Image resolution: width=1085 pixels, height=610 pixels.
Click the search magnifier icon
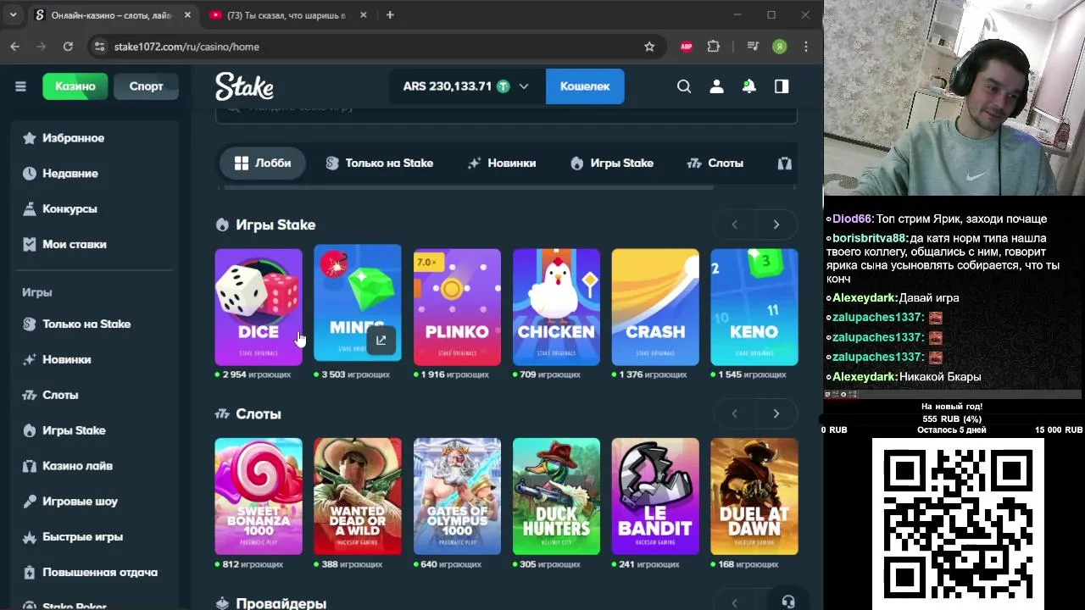pyautogui.click(x=684, y=86)
